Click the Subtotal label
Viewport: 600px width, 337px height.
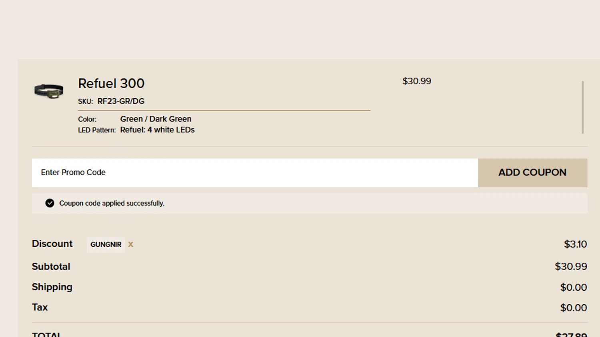click(x=51, y=267)
